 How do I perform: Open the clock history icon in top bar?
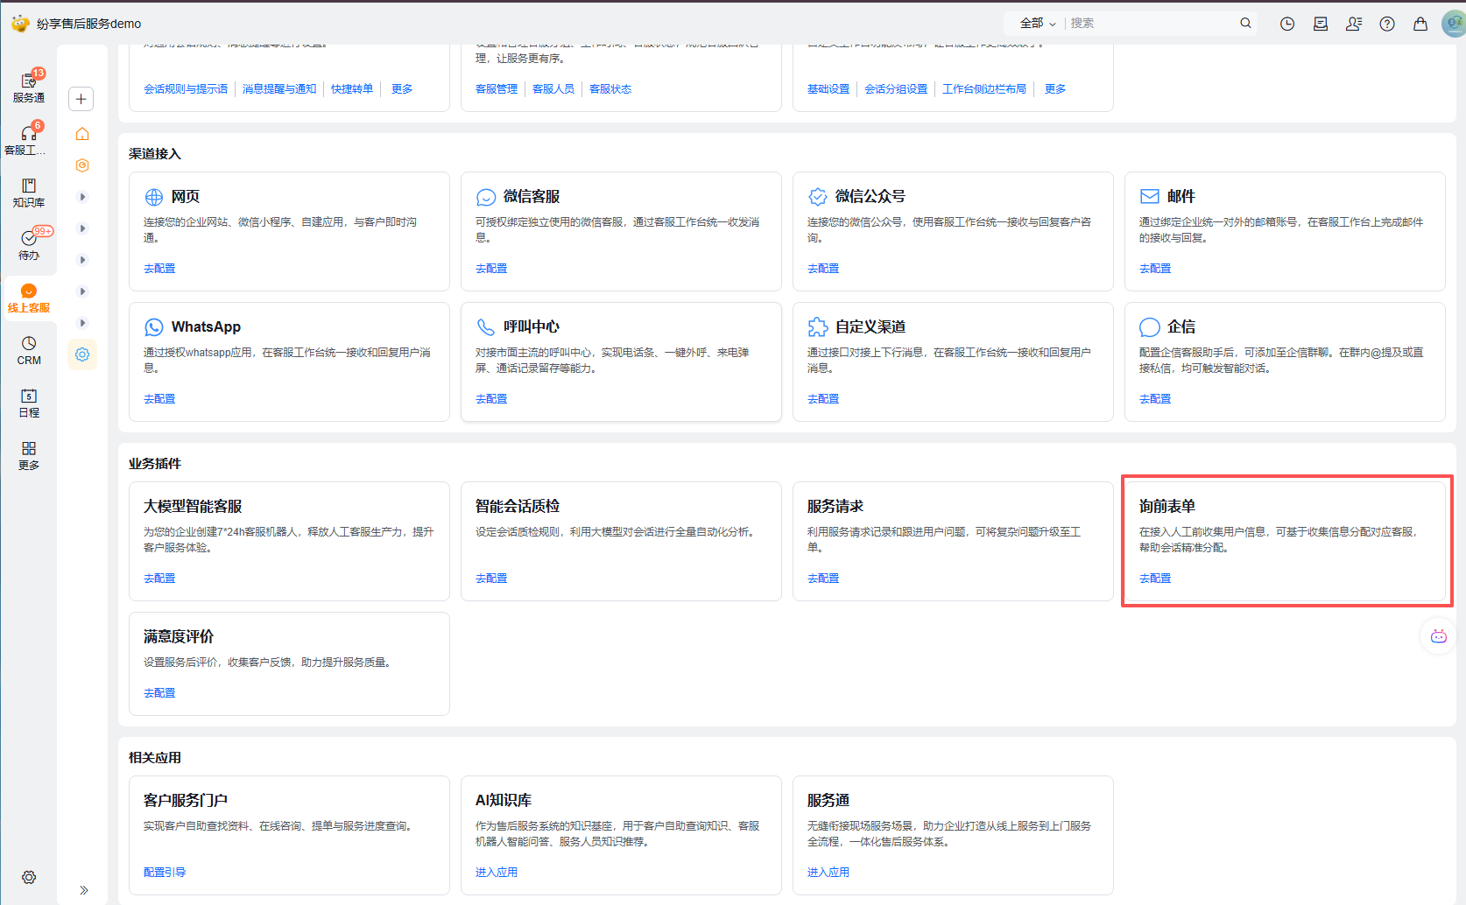(x=1287, y=24)
